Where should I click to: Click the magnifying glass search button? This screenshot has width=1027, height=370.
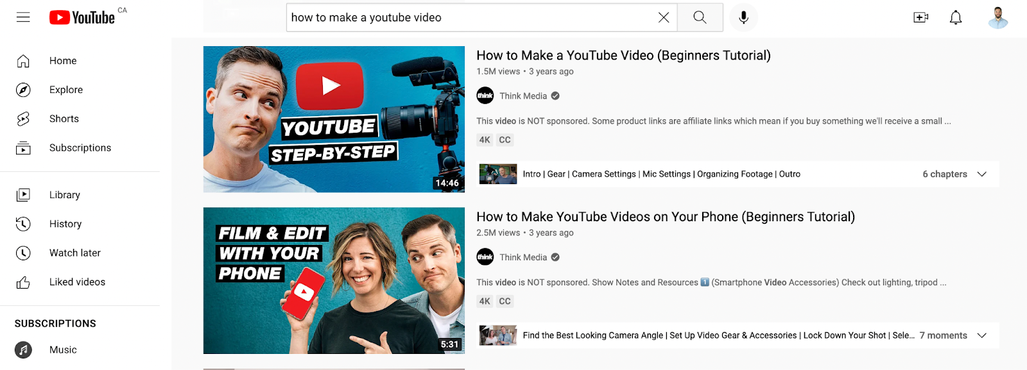point(700,17)
